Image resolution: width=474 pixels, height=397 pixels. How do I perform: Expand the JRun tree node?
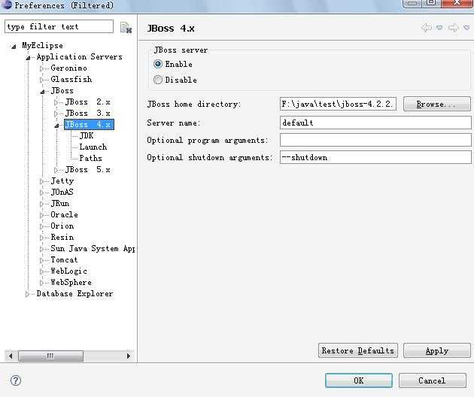coord(42,204)
